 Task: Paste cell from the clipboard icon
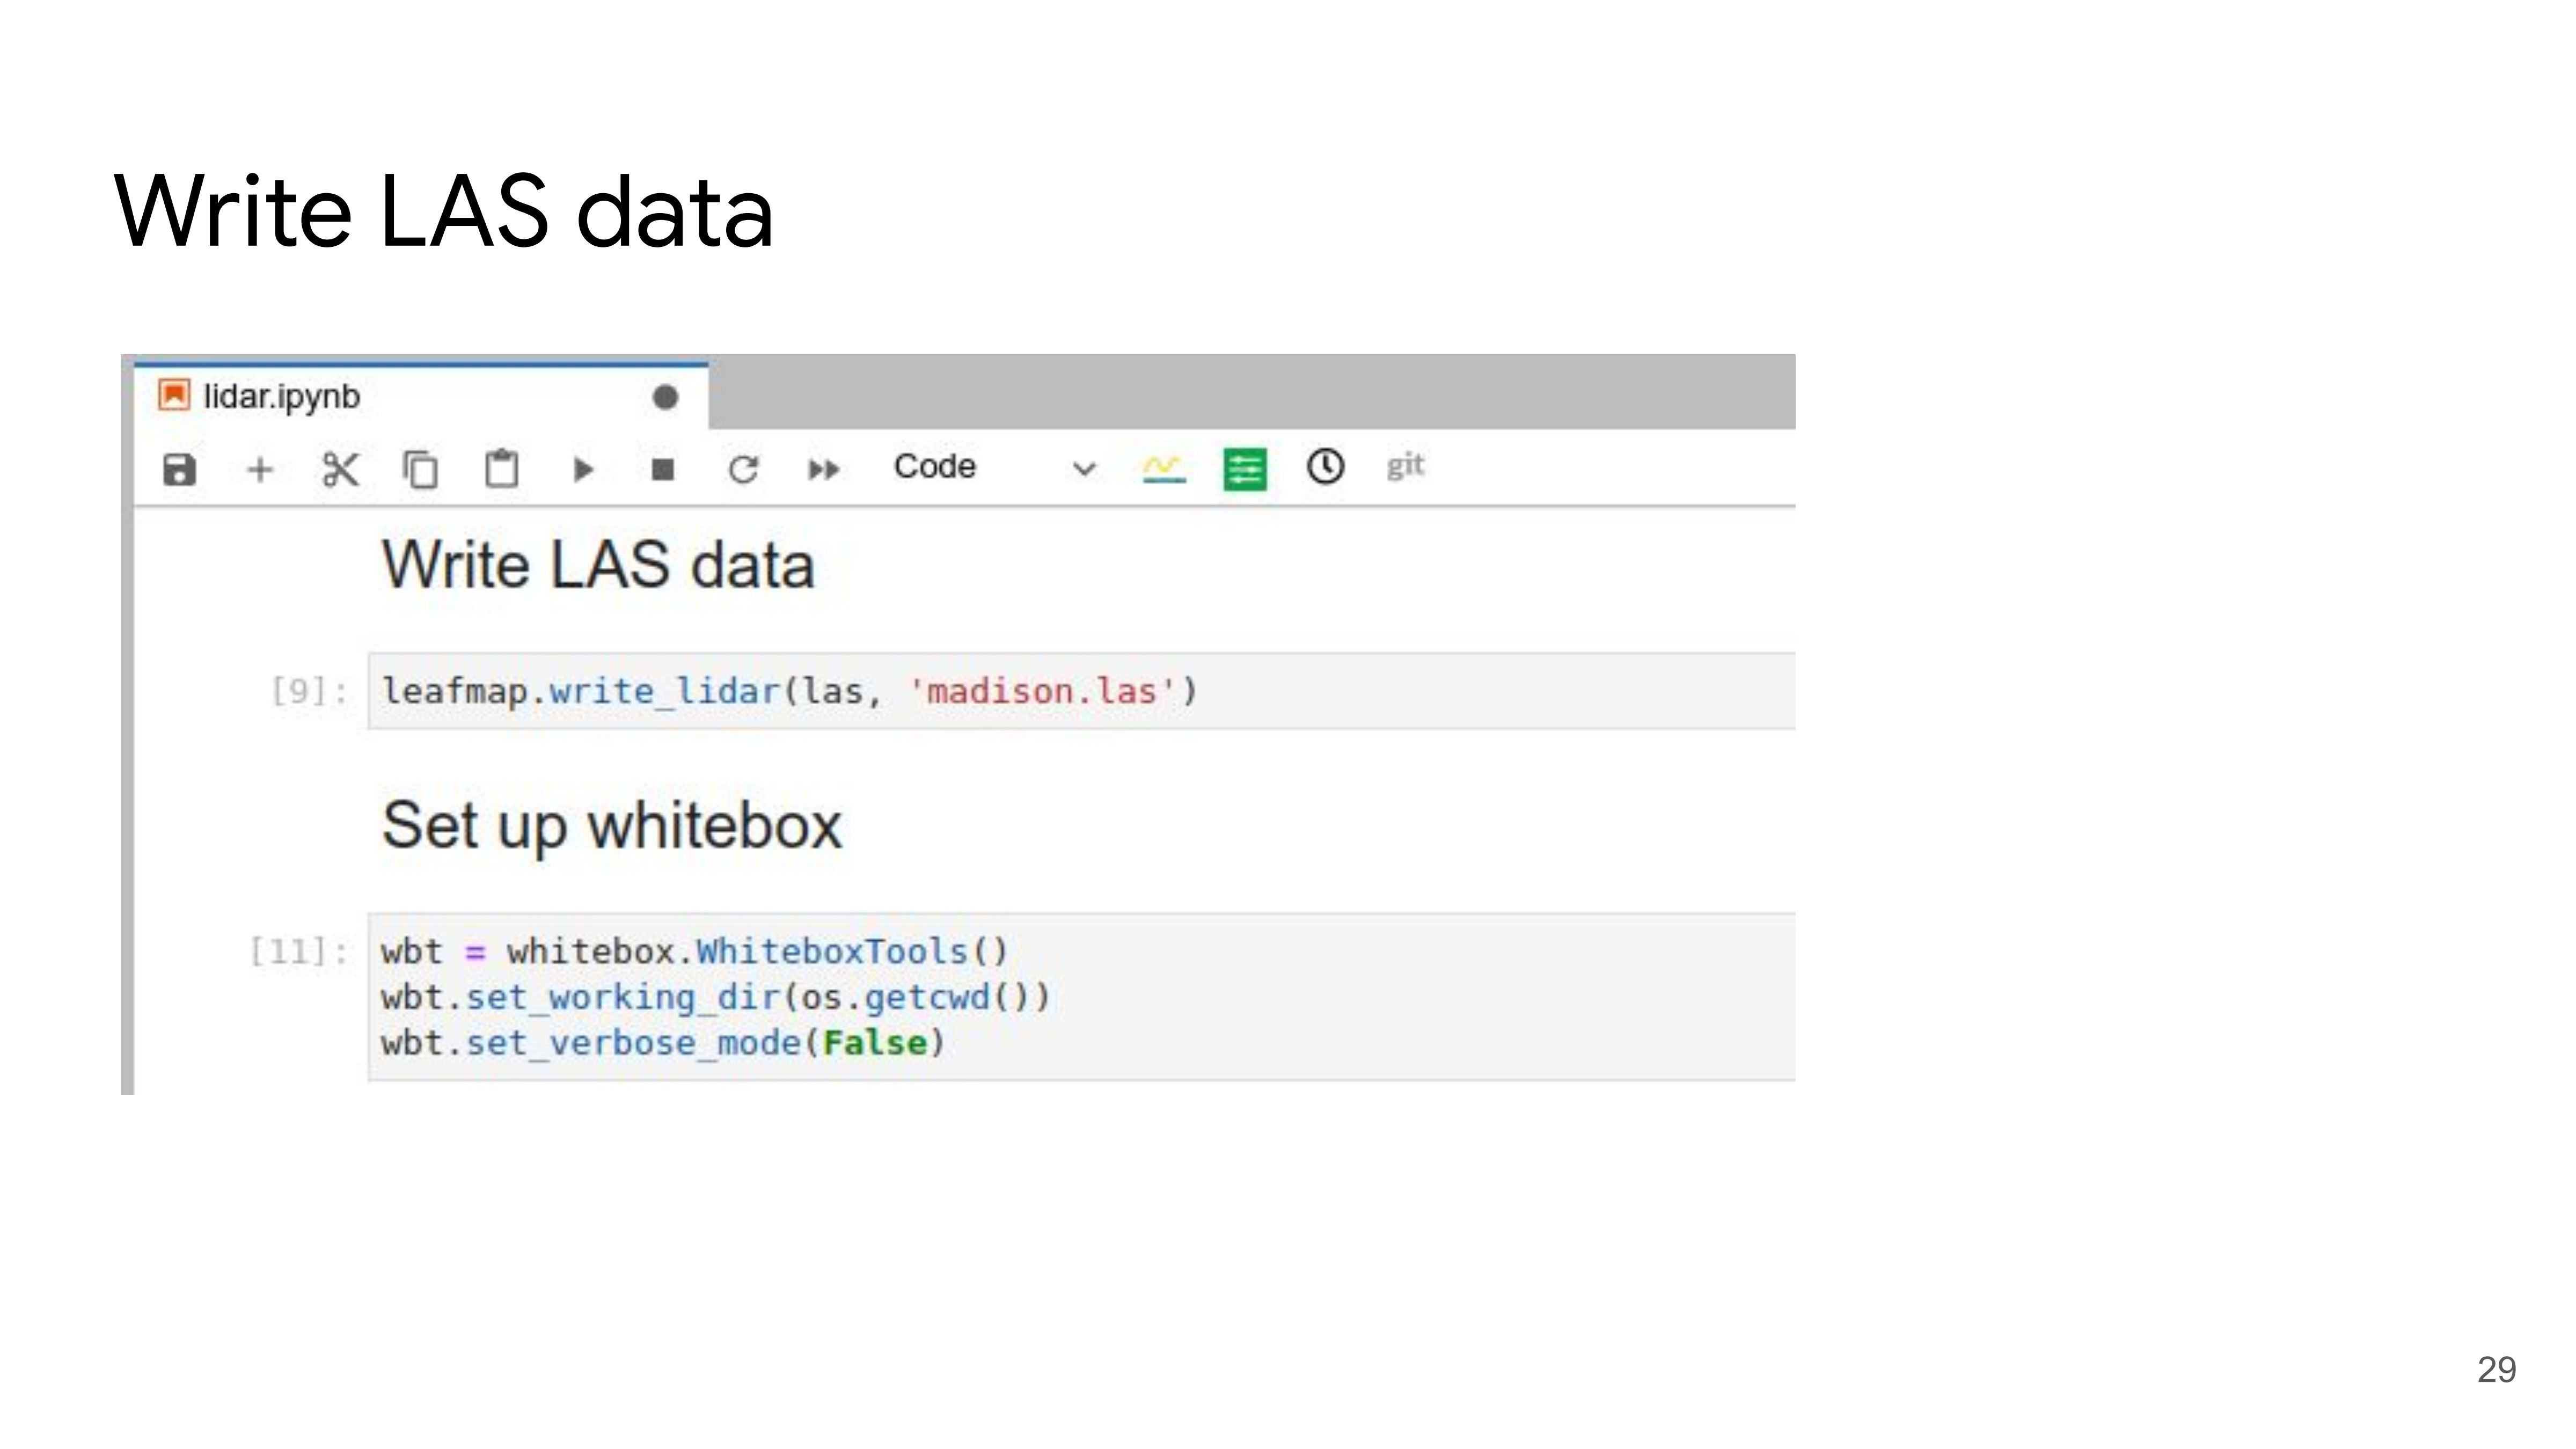[502, 469]
